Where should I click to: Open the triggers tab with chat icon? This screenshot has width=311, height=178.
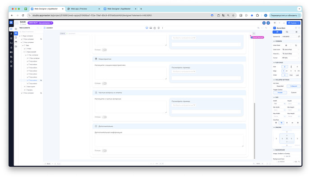pos(287,32)
